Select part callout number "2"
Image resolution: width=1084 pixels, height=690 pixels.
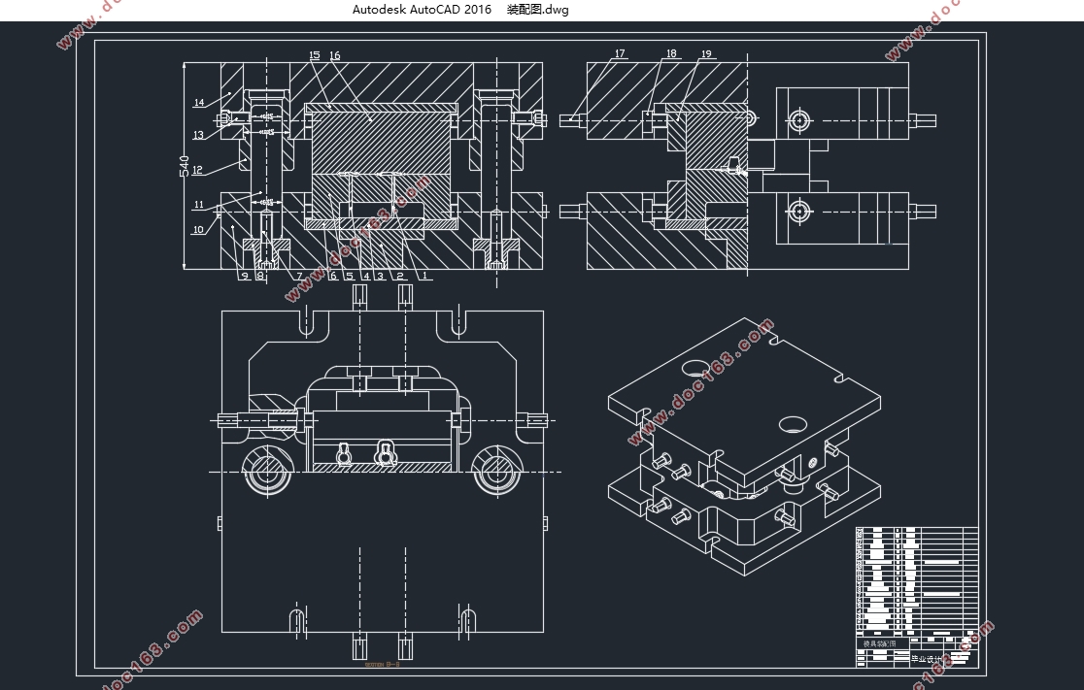399,277
